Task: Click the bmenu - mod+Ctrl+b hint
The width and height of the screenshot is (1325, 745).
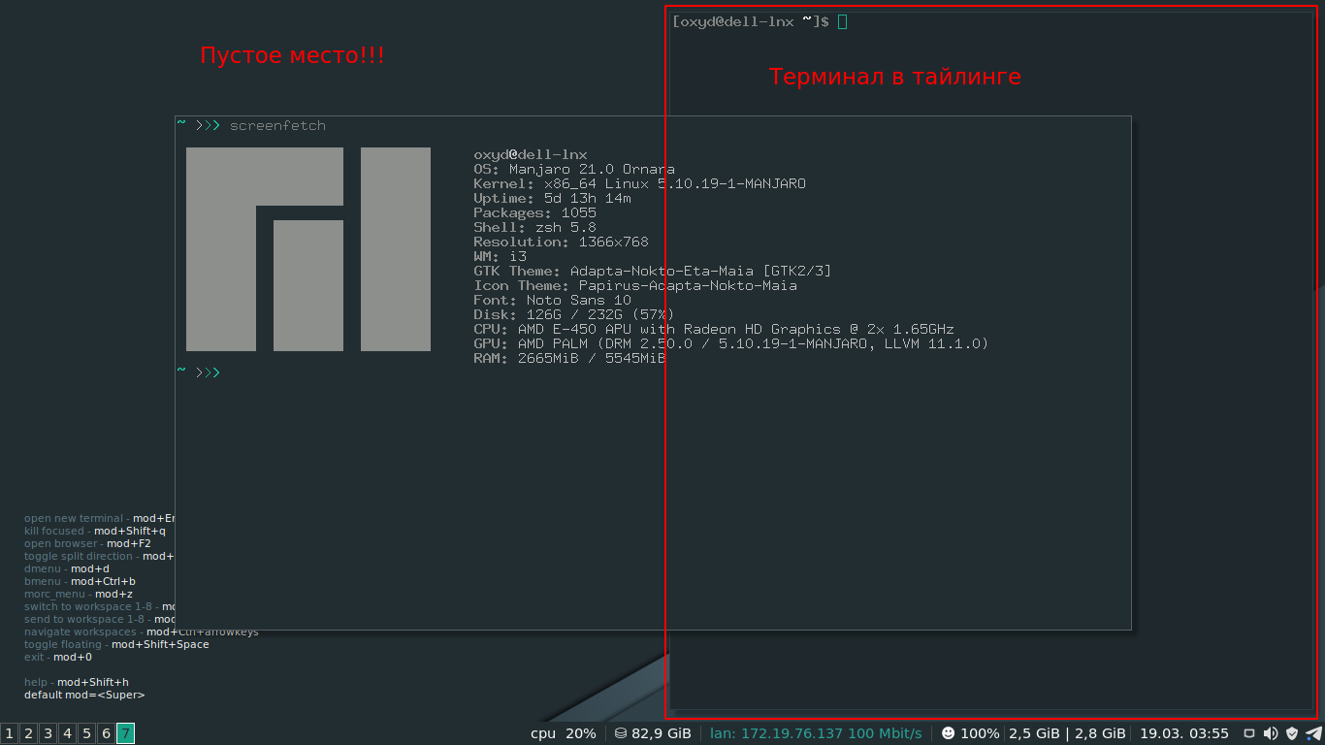Action: pyautogui.click(x=80, y=582)
